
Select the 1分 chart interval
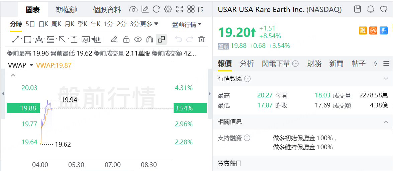[x=109, y=24]
